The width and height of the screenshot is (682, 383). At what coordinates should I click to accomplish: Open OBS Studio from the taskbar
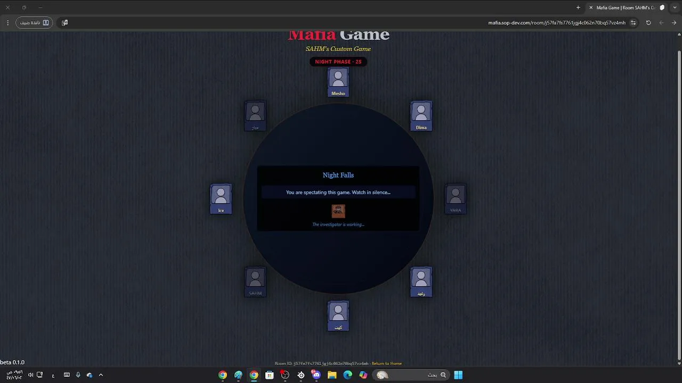pyautogui.click(x=285, y=375)
